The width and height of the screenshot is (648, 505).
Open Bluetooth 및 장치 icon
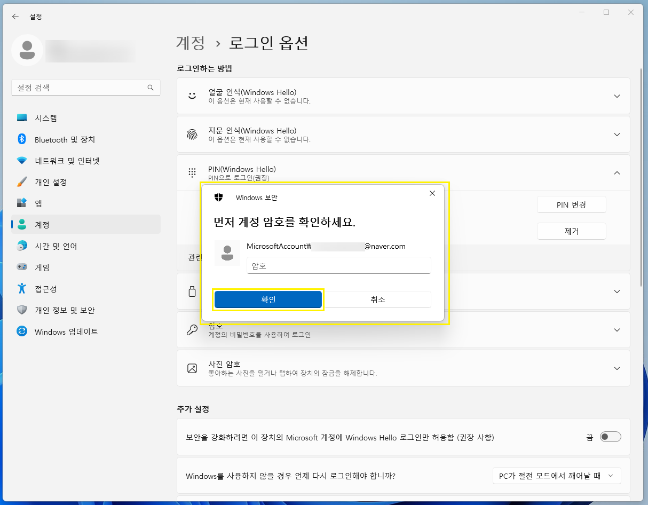[x=22, y=139]
